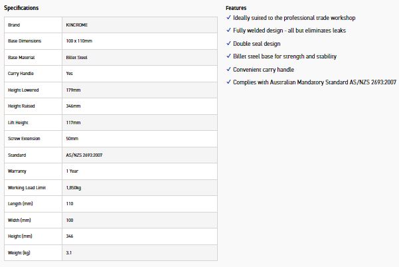Click the checkmark beside Australian Mandatory Standard feature

coord(228,82)
